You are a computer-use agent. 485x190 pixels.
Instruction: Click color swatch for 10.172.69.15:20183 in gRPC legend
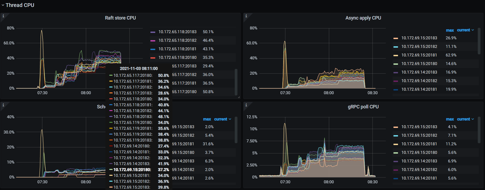click(396, 127)
